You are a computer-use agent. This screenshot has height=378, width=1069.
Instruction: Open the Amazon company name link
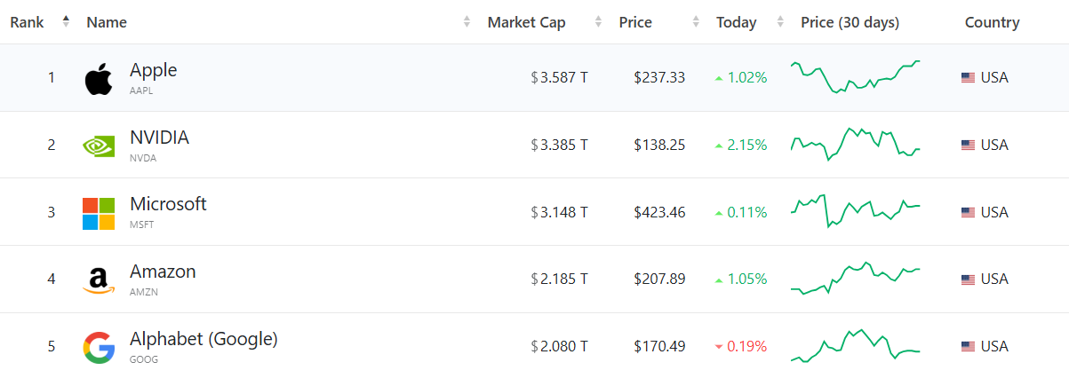[163, 272]
